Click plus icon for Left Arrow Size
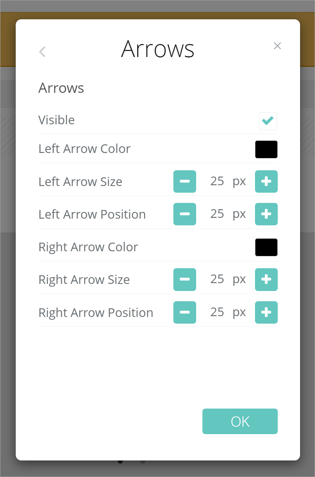Screen dimensions: 315x477 (266, 182)
